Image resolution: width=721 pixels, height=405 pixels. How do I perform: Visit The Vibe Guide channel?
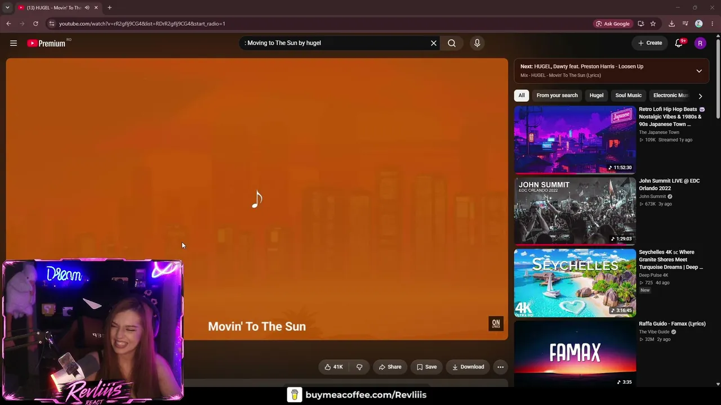pos(654,332)
